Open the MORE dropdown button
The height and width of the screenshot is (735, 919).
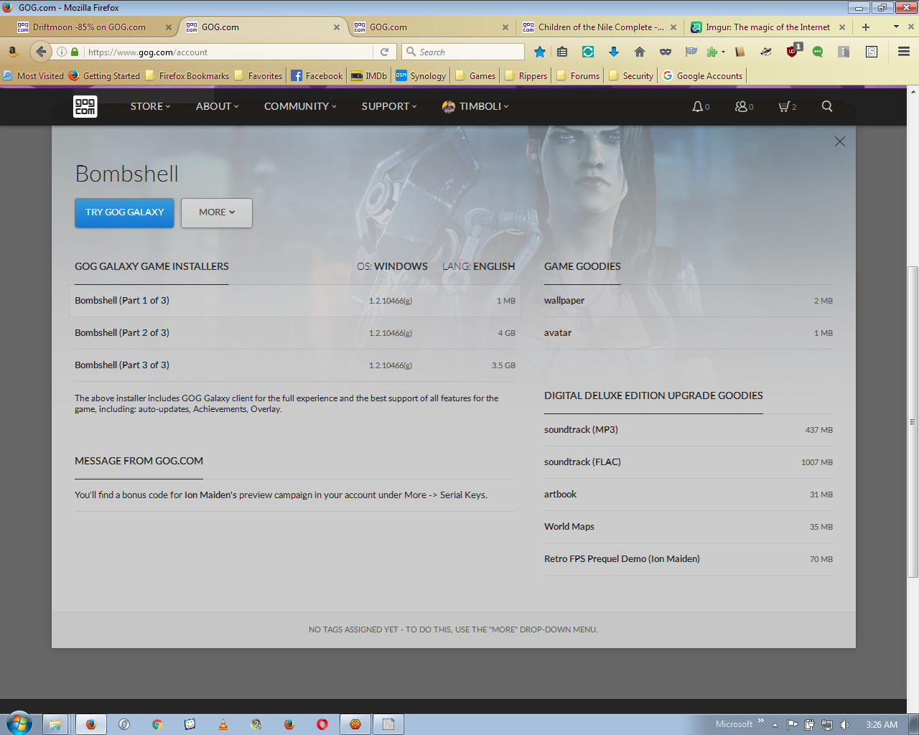(217, 212)
